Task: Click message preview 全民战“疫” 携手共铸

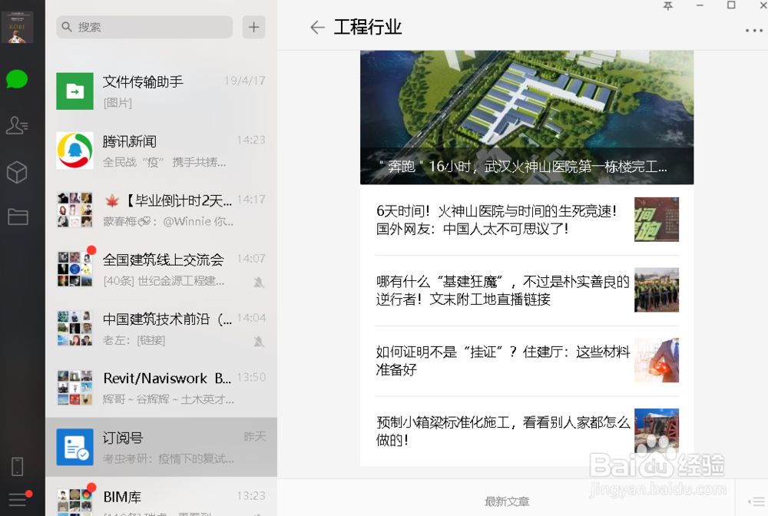Action: point(164,163)
